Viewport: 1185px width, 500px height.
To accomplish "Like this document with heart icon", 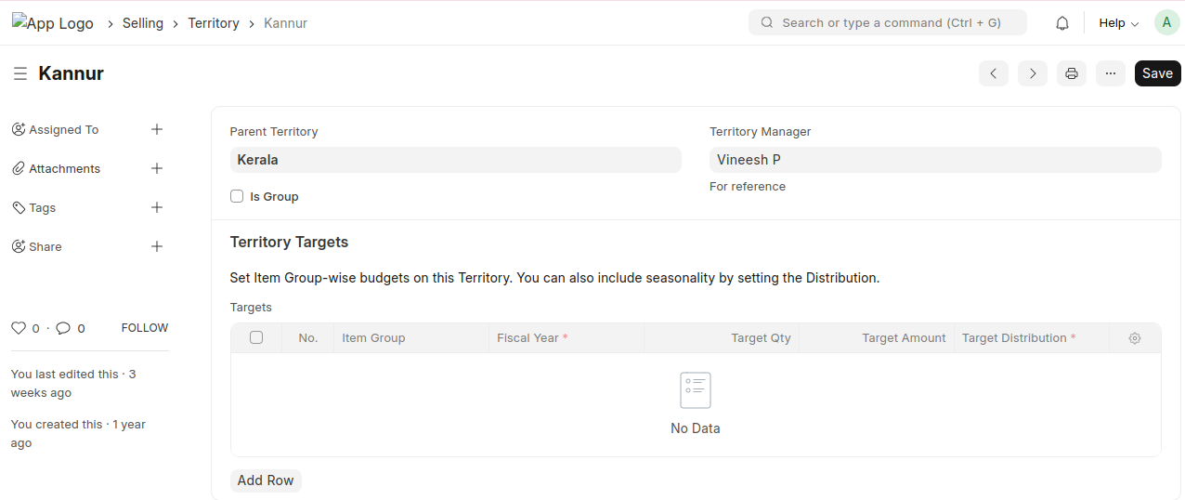I will 19,328.
